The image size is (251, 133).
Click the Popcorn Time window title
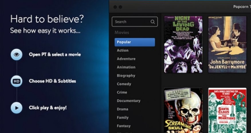coord(242,7)
